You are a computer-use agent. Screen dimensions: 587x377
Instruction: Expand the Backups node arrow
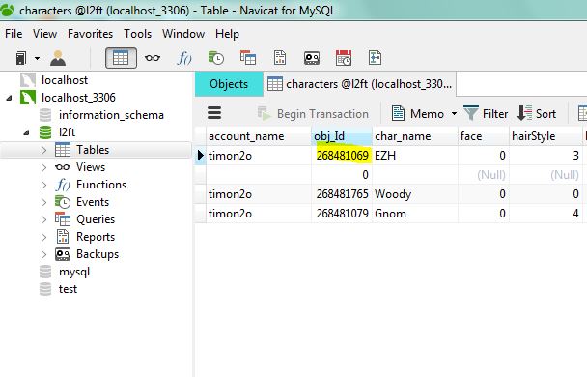[43, 254]
